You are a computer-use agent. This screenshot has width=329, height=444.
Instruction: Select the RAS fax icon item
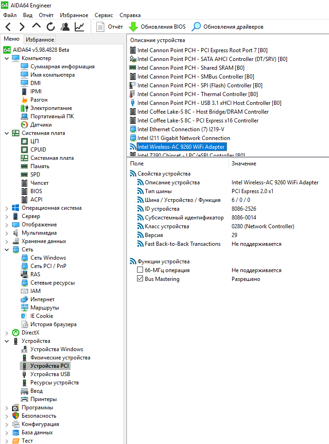click(x=30, y=274)
